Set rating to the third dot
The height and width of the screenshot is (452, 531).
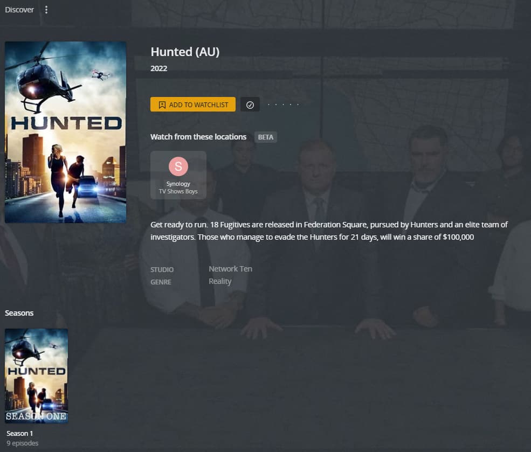tap(284, 105)
